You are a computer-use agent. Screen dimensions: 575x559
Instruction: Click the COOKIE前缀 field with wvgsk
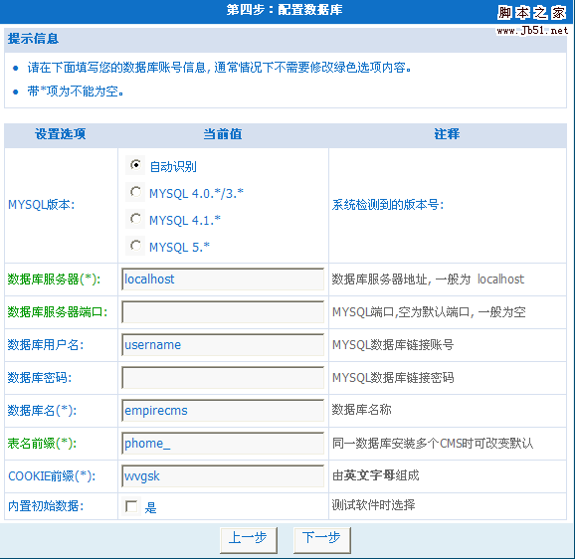[223, 475]
